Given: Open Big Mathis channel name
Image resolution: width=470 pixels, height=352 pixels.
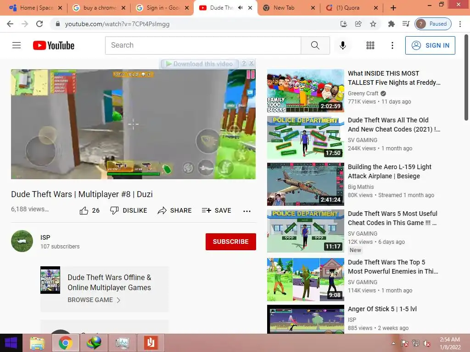Looking at the screenshot, I should click(361, 187).
